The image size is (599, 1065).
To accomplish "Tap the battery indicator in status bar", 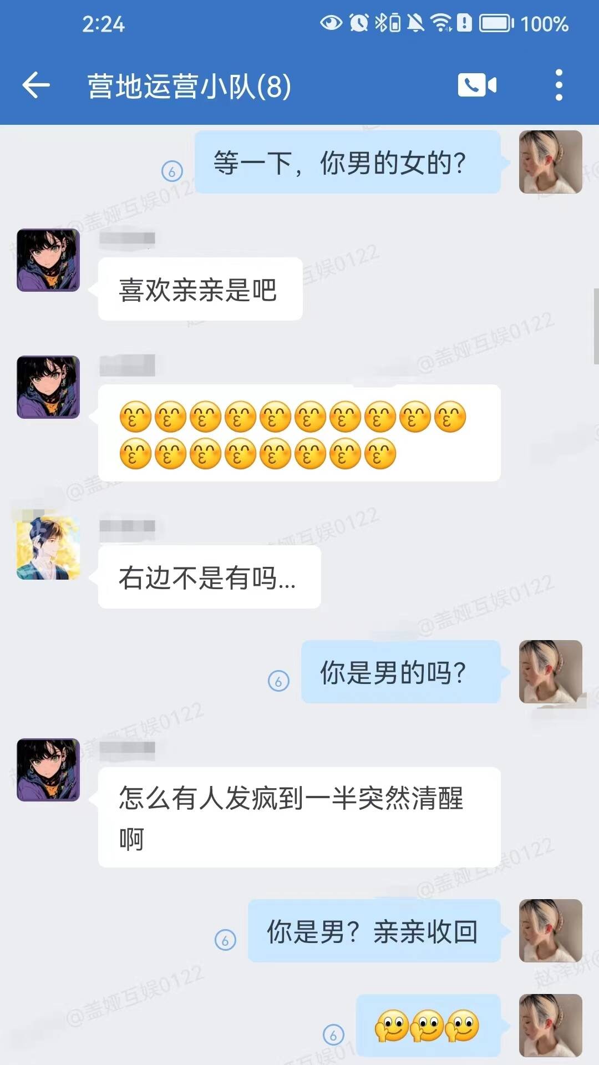I will point(496,23).
